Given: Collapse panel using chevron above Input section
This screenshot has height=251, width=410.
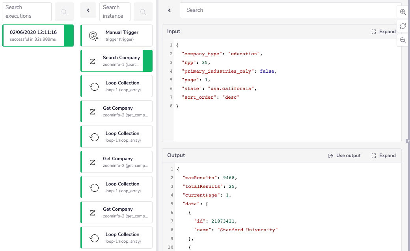Looking at the screenshot, I should [x=170, y=10].
